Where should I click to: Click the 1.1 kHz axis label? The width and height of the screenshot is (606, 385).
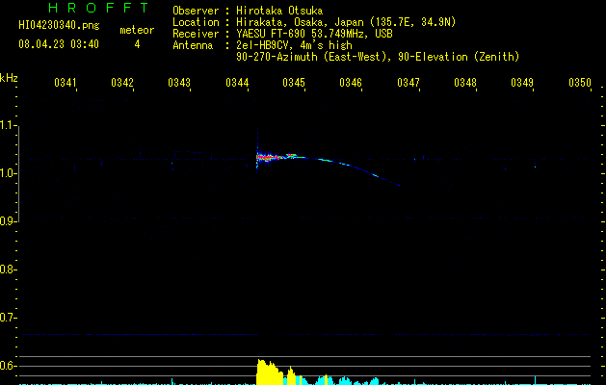(8, 125)
